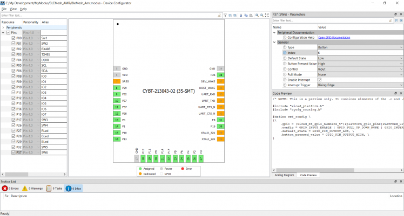
Task: Click the info icon beside Interrupt Trigger
Action: (x=284, y=85)
